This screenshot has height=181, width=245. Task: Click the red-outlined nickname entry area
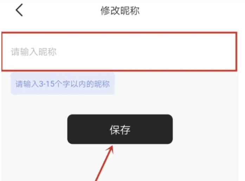[120, 52]
